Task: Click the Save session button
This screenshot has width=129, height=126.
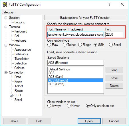Action: 114,78
